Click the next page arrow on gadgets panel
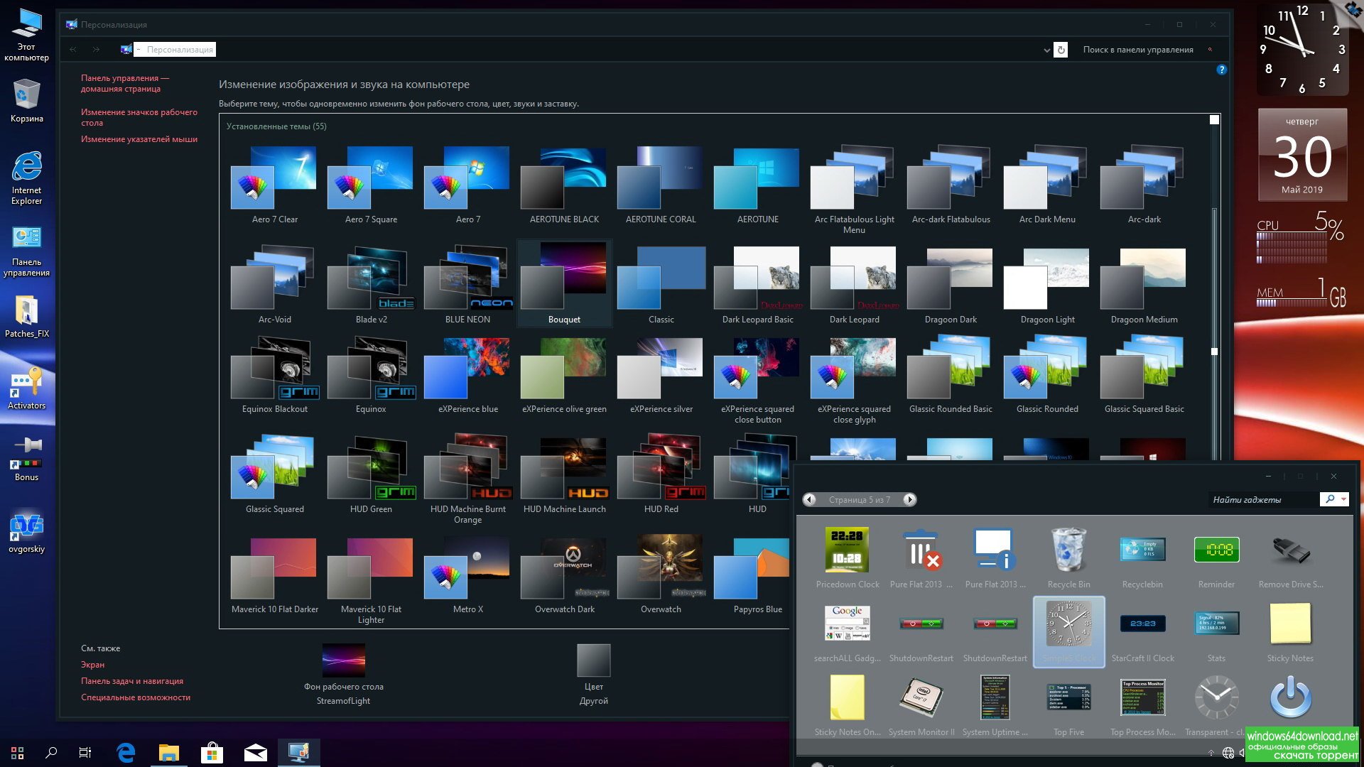The width and height of the screenshot is (1364, 767). 908,499
